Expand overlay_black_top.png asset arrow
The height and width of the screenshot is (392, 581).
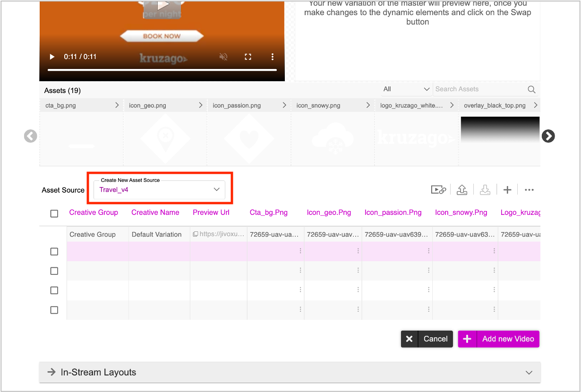pyautogui.click(x=535, y=105)
